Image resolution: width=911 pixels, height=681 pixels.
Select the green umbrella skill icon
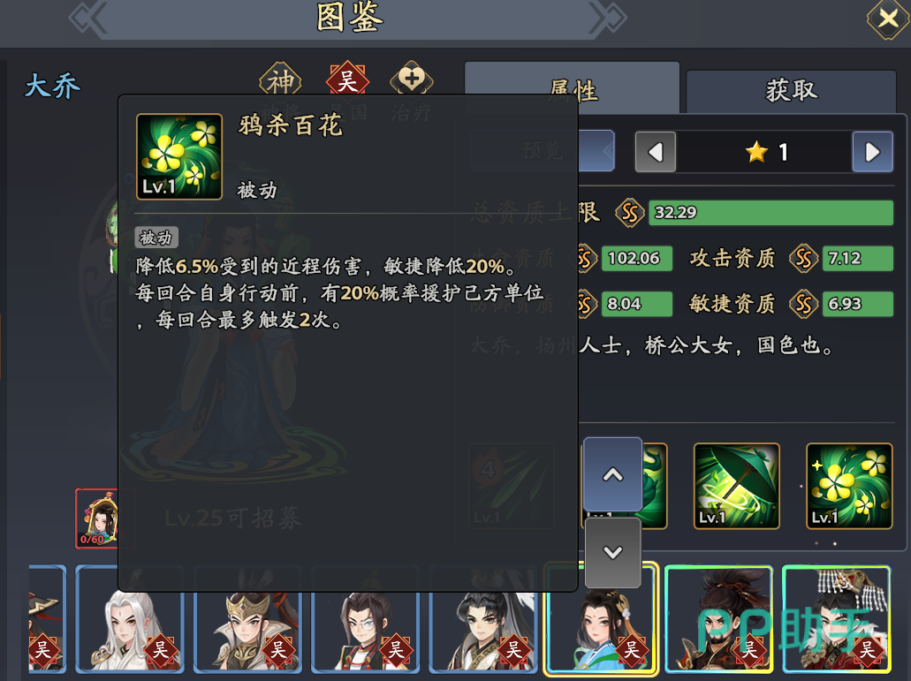pos(736,486)
